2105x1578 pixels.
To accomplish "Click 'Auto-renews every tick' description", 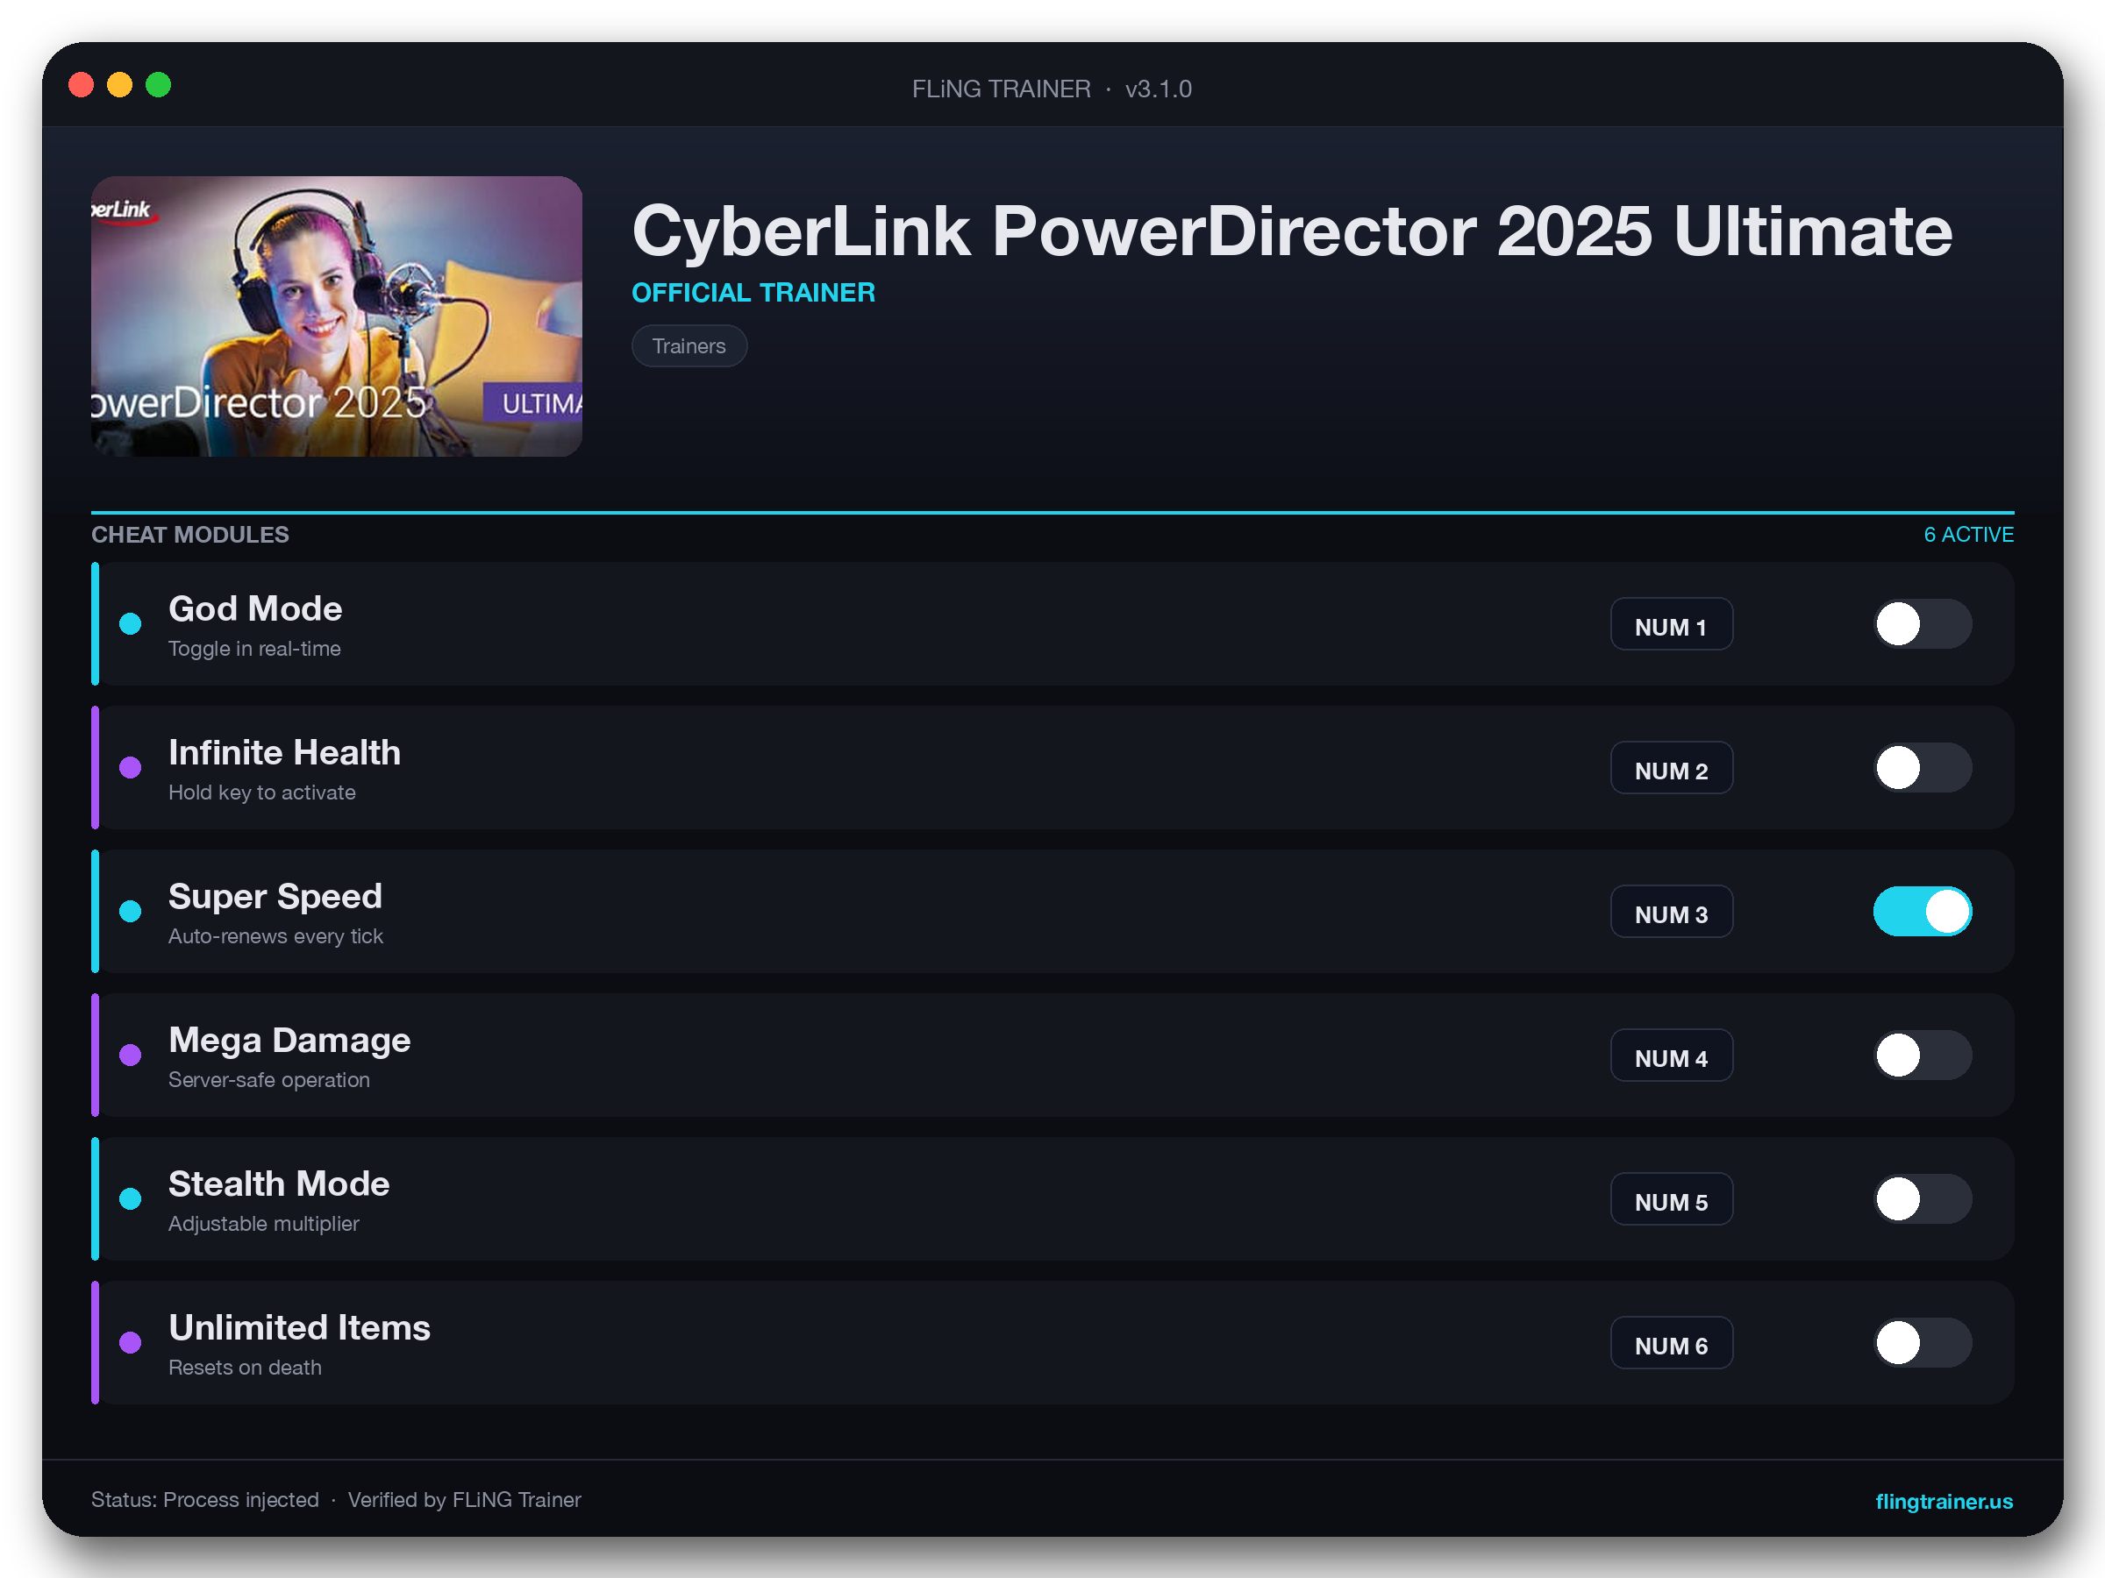I will (275, 936).
